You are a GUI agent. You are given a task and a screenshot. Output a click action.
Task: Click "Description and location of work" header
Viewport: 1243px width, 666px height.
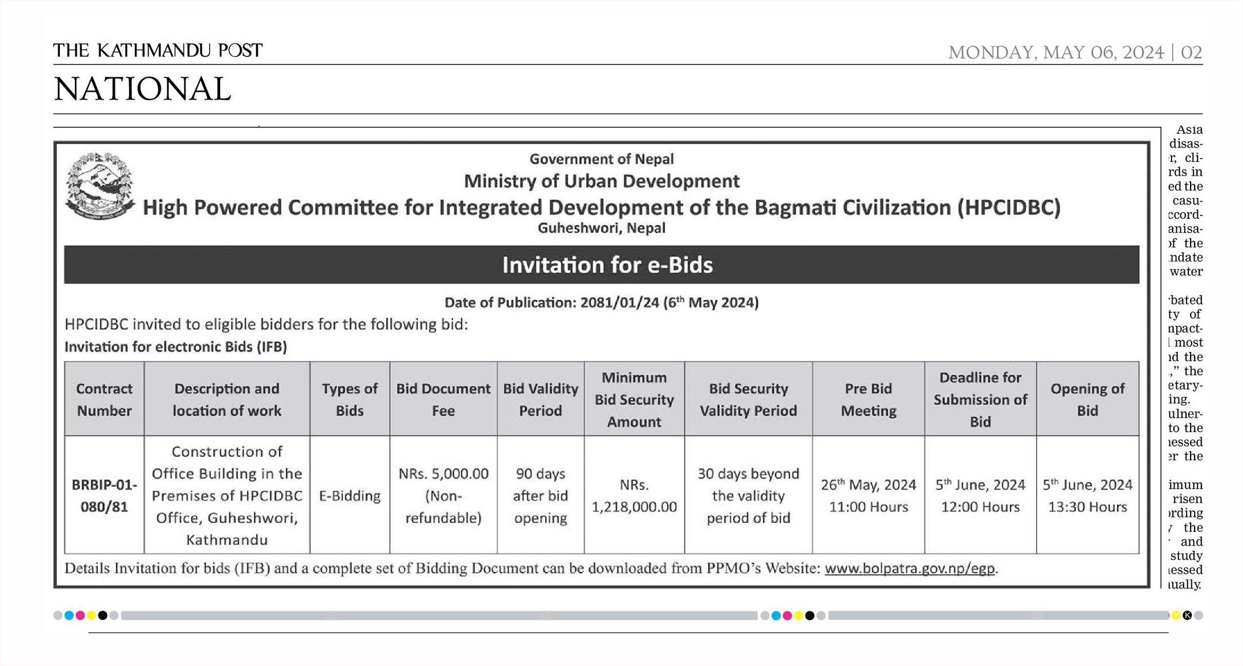click(x=227, y=399)
